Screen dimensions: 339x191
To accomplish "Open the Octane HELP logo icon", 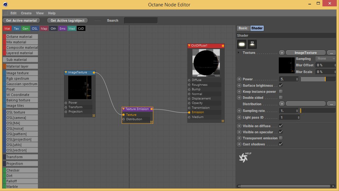I will tap(245, 157).
